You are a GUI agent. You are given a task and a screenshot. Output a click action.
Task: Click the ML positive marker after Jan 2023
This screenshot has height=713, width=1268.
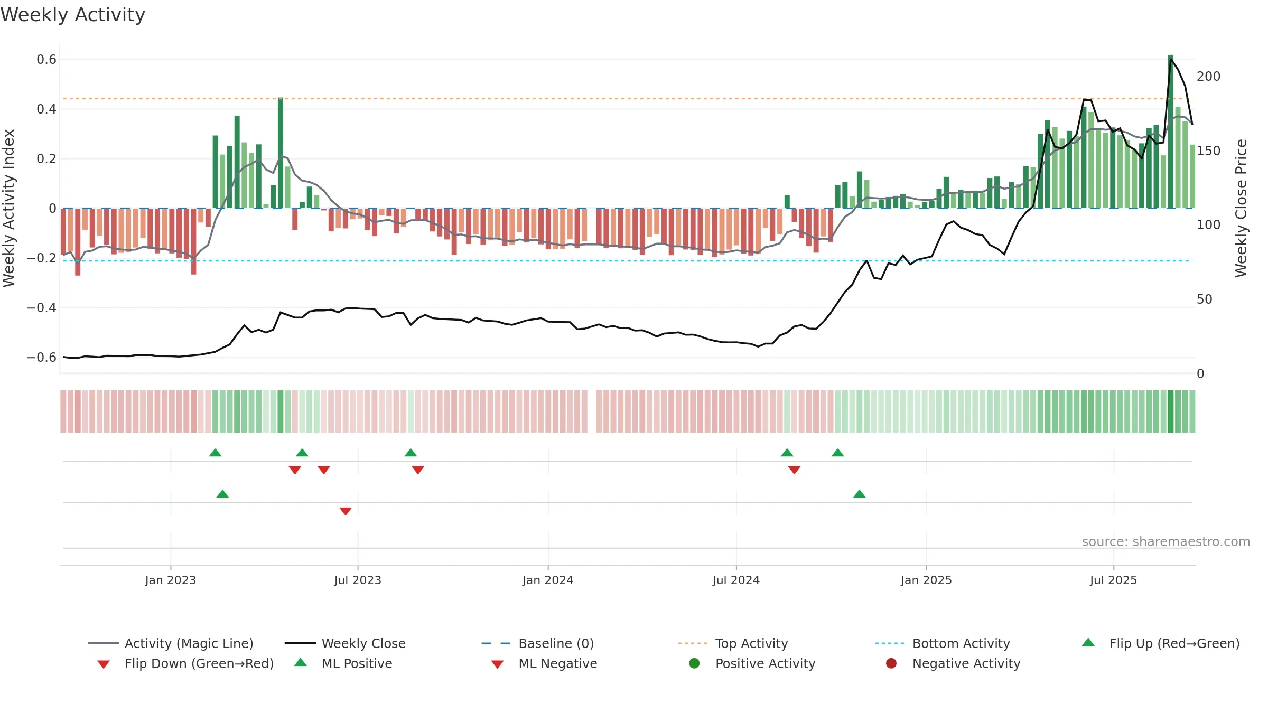(222, 494)
